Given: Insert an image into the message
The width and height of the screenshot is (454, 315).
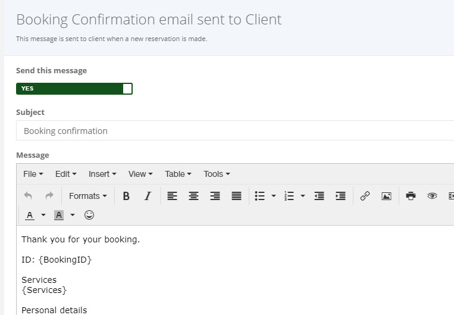Looking at the screenshot, I should point(386,196).
